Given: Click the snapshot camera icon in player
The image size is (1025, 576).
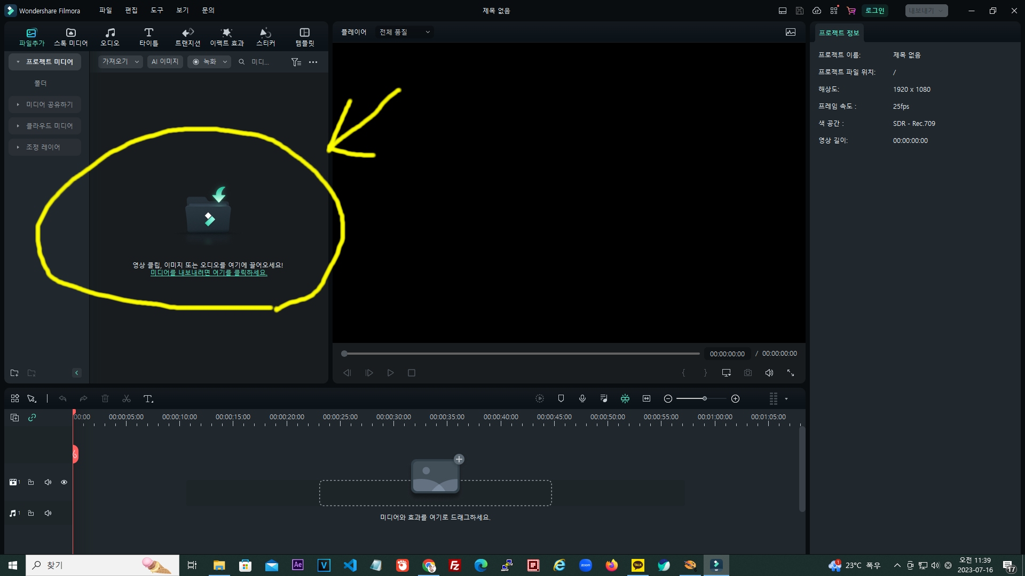Looking at the screenshot, I should pyautogui.click(x=748, y=373).
